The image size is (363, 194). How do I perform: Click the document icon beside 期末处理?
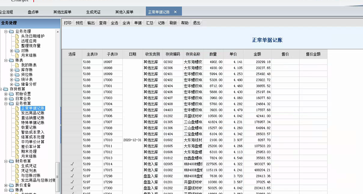[17, 151]
